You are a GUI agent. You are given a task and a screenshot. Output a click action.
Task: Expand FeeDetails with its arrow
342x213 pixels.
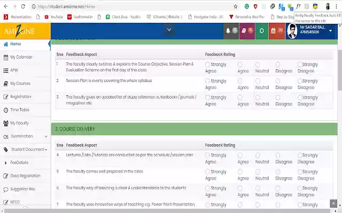[5, 163]
